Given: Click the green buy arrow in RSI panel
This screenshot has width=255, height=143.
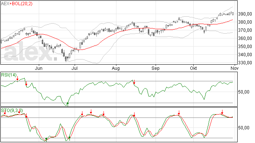Looking at the screenshot, I should [x=68, y=104].
